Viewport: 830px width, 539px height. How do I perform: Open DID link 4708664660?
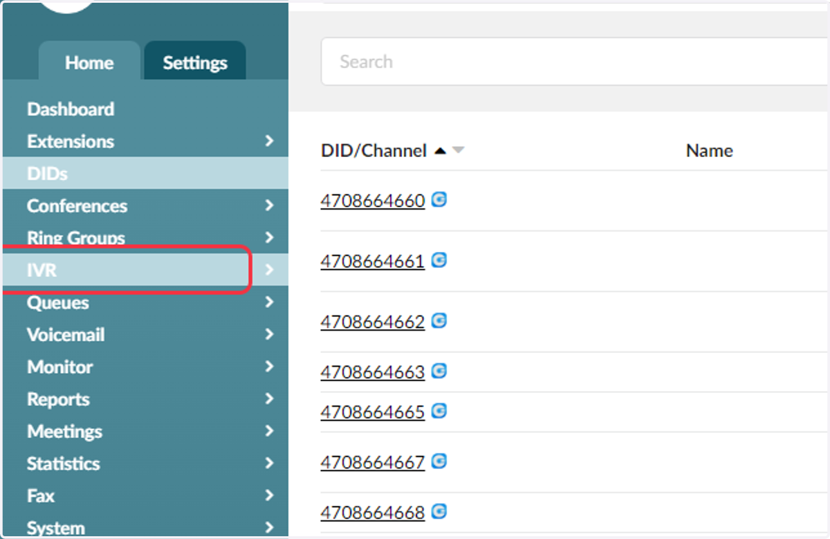pyautogui.click(x=373, y=201)
